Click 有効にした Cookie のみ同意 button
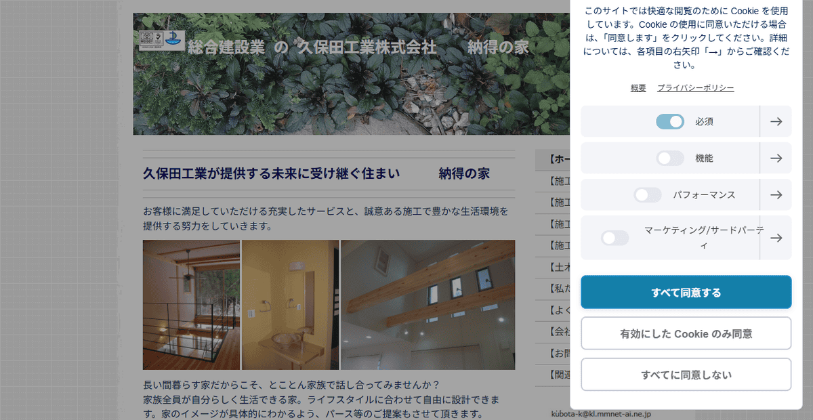The height and width of the screenshot is (420, 813). click(x=686, y=333)
